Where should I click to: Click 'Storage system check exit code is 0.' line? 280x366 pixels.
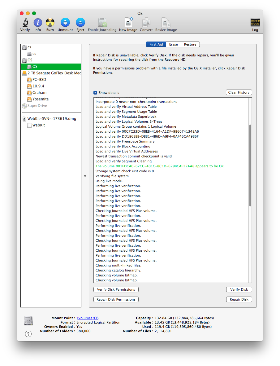[x=125, y=171]
